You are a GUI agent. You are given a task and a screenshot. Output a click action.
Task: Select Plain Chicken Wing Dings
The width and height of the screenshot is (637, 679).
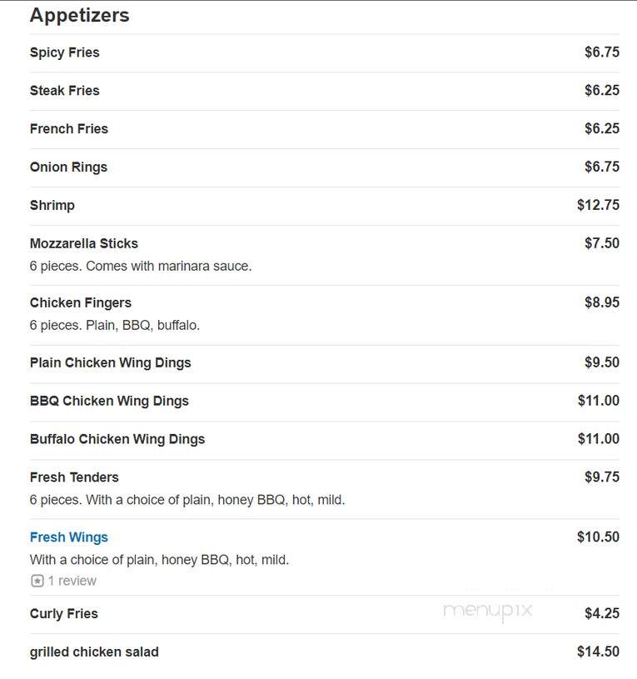tap(111, 362)
